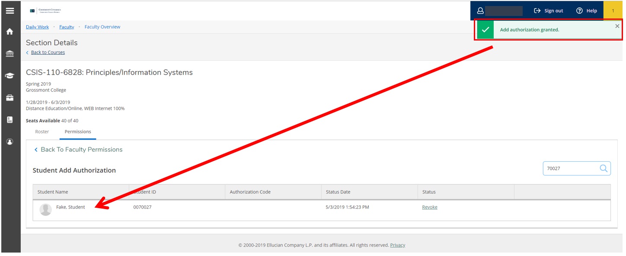Click the search magnifier icon
Viewport: 626px width, 256px height.
pos(603,169)
